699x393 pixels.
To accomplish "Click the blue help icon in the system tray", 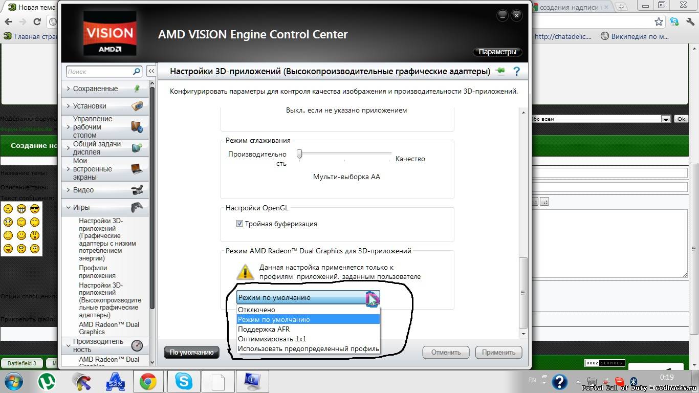I will coord(559,381).
